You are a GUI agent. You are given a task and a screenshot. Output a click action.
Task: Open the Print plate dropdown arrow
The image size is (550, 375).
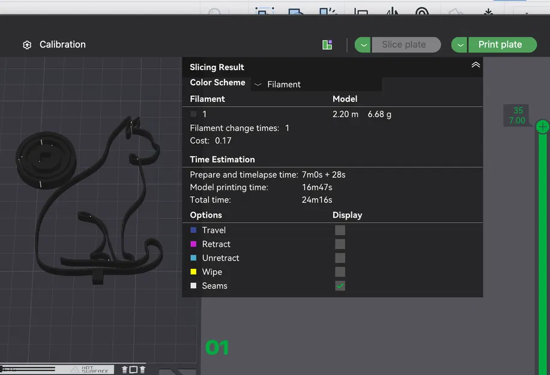(459, 45)
